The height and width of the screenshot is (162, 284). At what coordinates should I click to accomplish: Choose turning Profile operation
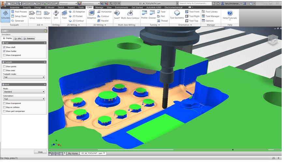pyautogui.click(x=144, y=15)
